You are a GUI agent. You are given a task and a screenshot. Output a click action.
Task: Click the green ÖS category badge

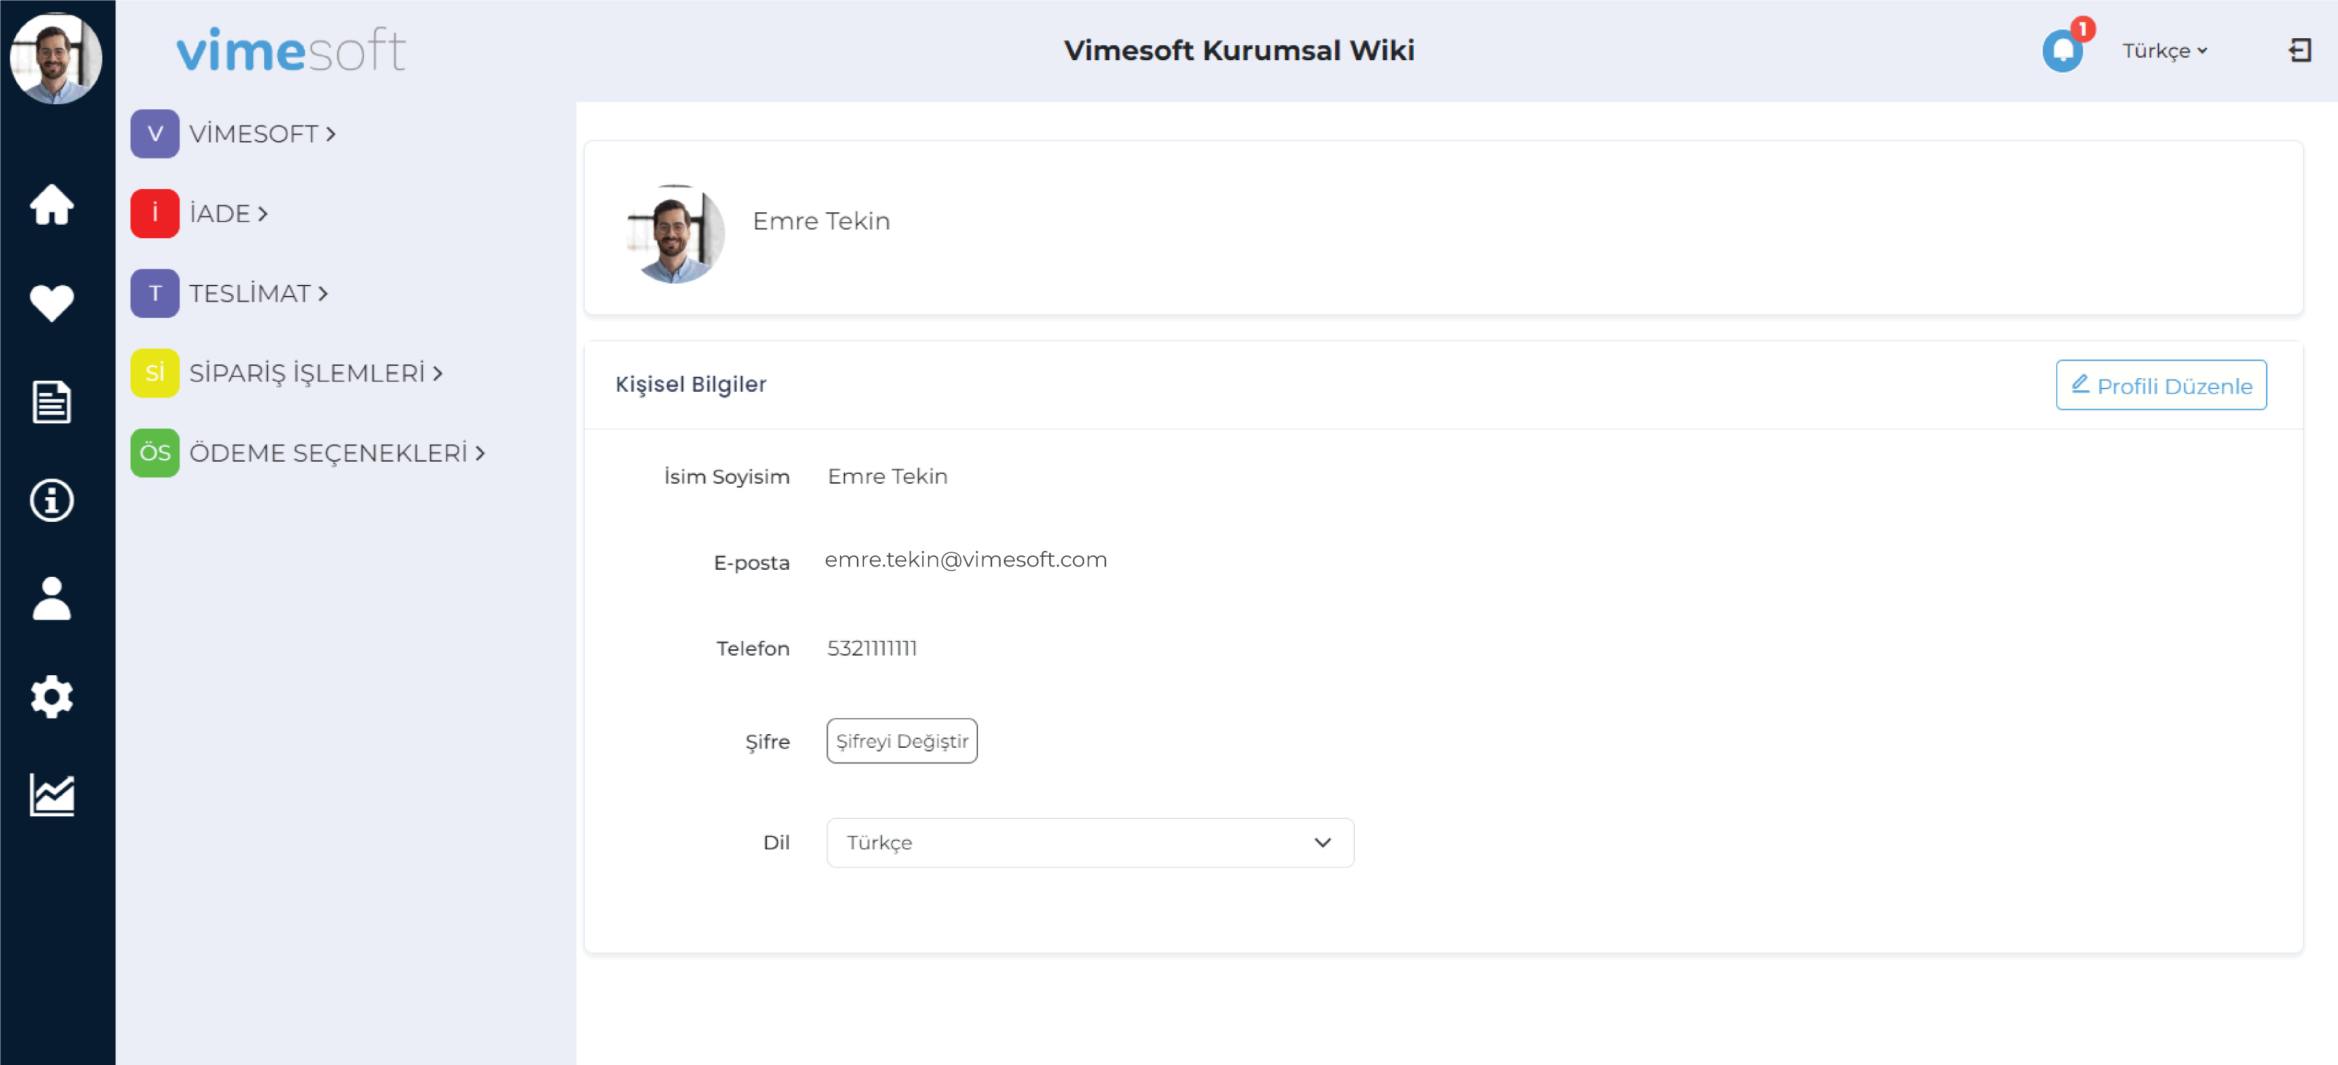click(154, 453)
